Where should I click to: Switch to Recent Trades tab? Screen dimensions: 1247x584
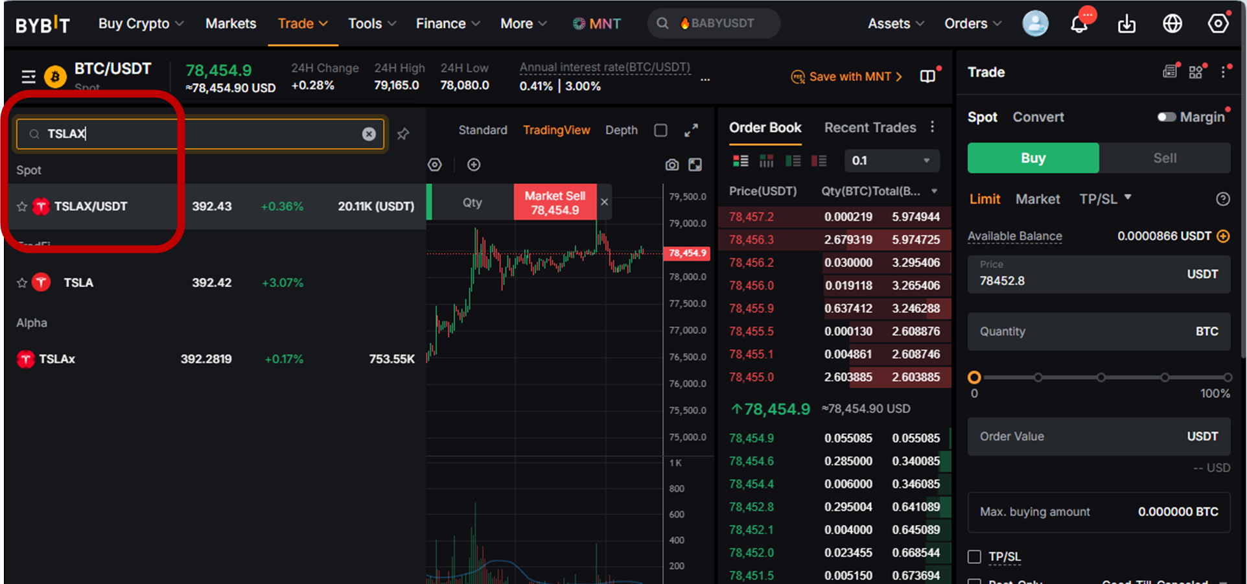coord(870,128)
